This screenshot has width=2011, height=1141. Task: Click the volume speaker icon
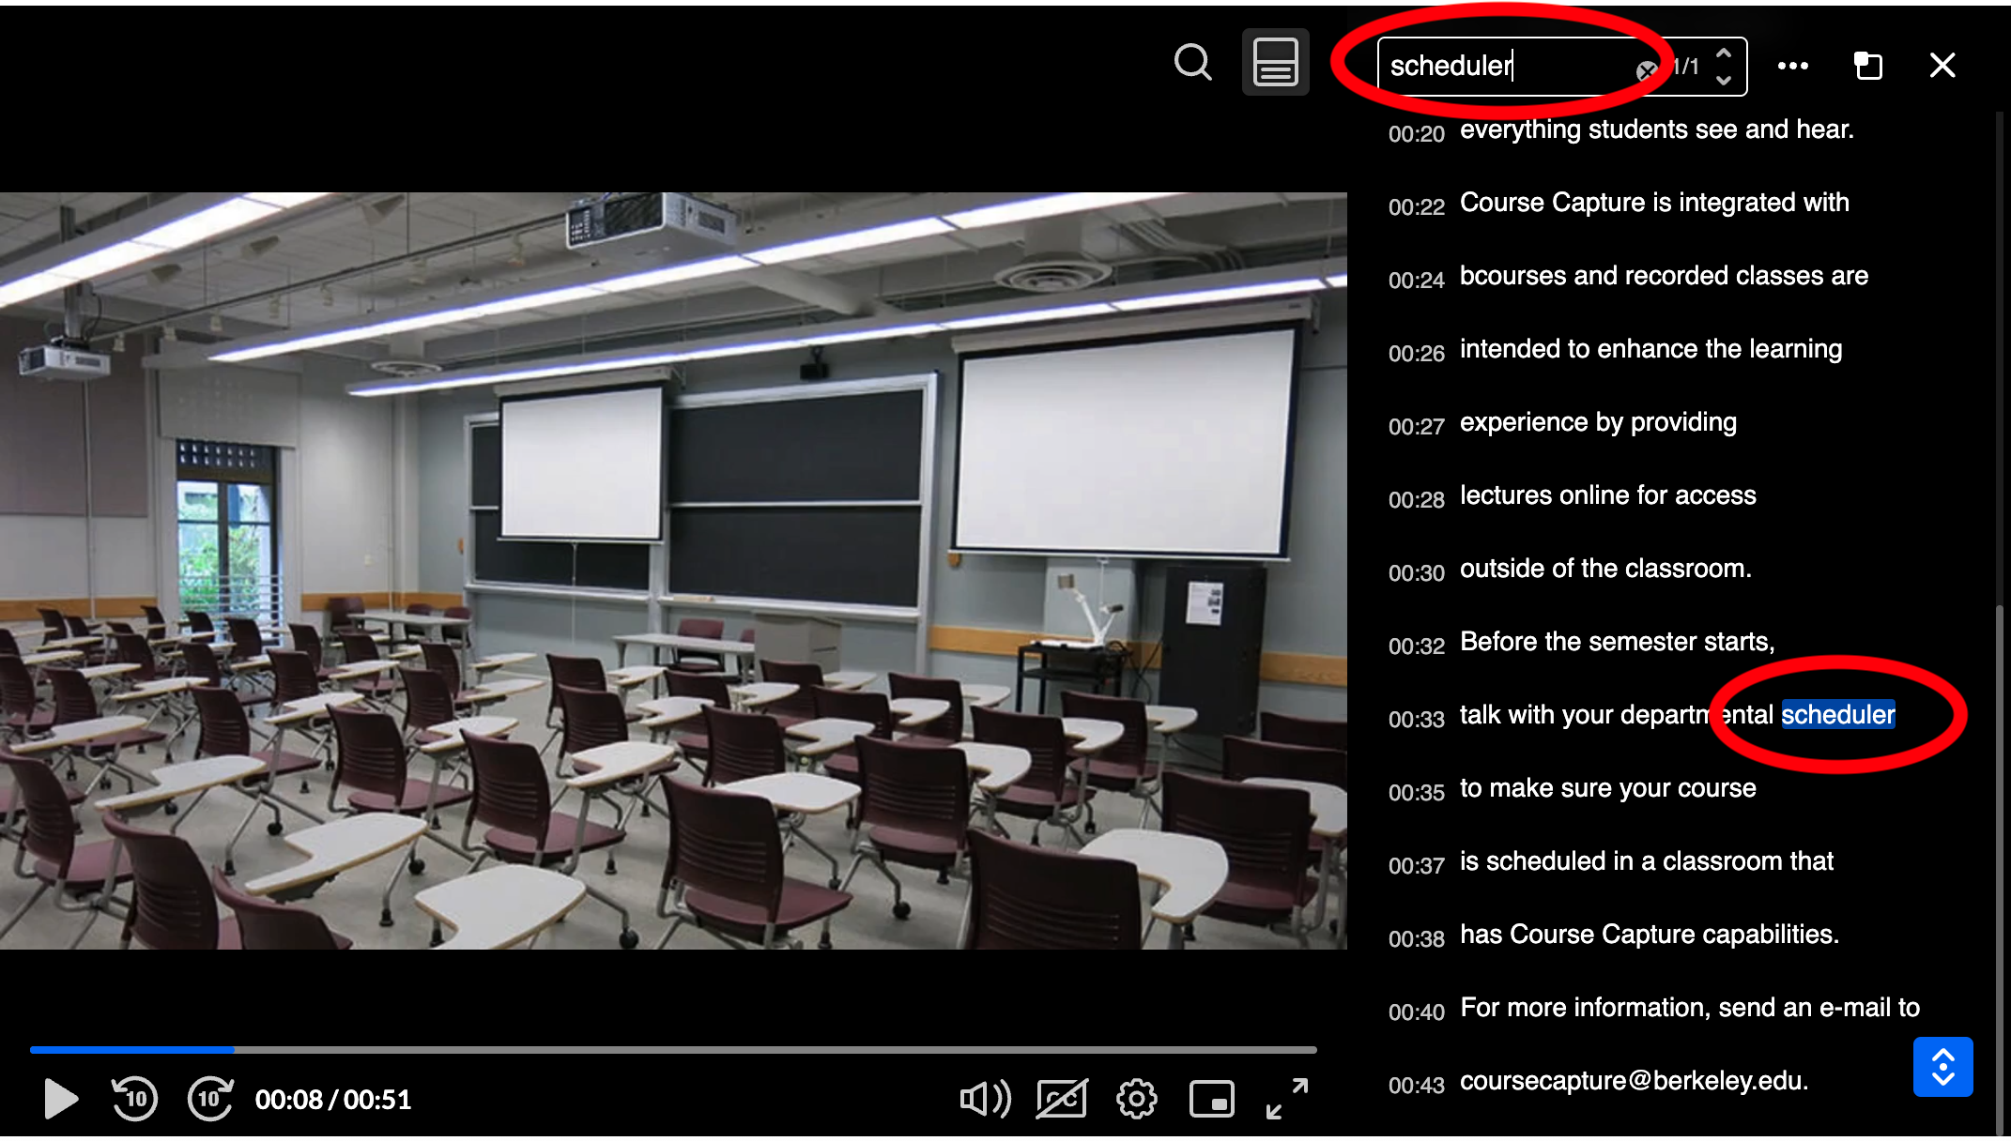pyautogui.click(x=984, y=1099)
